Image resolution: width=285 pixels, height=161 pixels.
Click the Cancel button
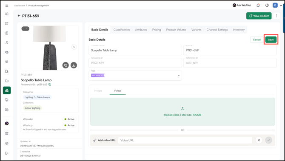tap(257, 40)
